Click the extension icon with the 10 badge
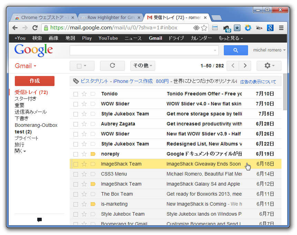This screenshot has height=235, width=297. 227,28
